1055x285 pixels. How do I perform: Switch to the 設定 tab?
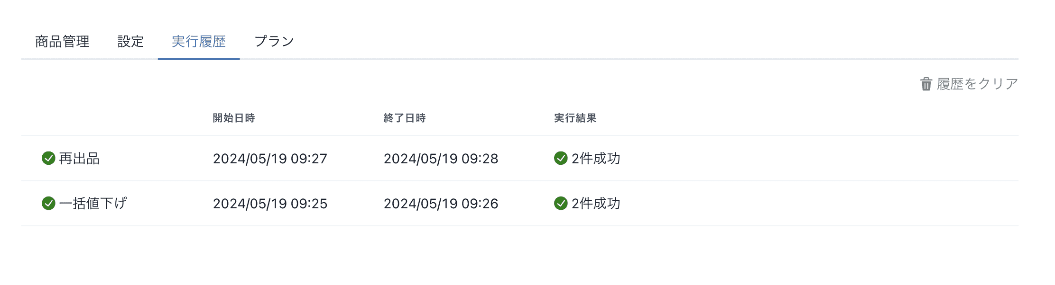tap(130, 42)
